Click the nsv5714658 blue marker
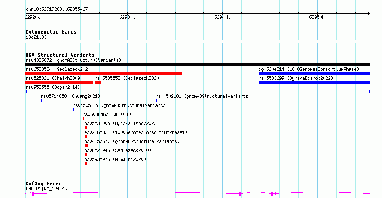The height and width of the screenshot is (198, 382). (42, 101)
